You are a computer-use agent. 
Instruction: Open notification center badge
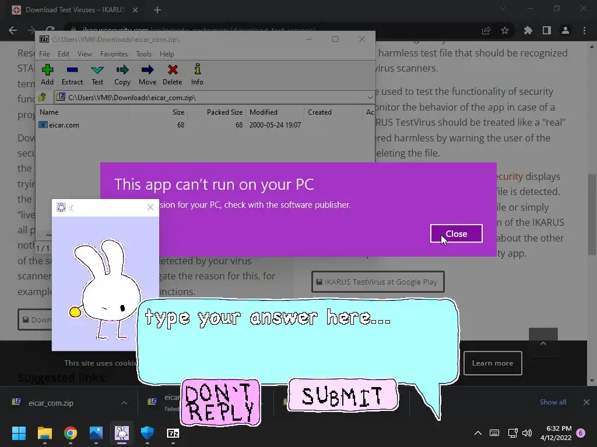pos(581,433)
